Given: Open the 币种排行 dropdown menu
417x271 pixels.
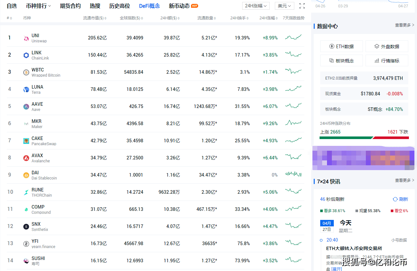Looking at the screenshot, I should point(39,6).
